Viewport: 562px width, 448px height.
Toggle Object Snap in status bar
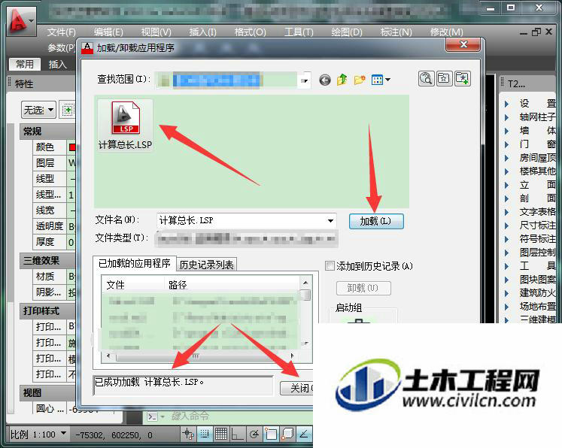[271, 434]
